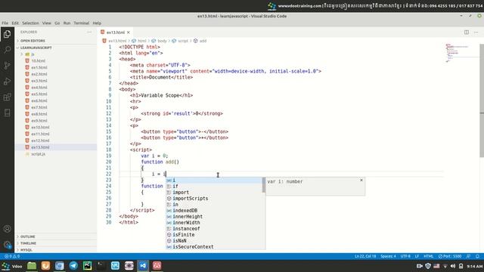Choose 'isNaN' in autocomplete list
Viewport: 484px width, 272px height.
(214, 240)
